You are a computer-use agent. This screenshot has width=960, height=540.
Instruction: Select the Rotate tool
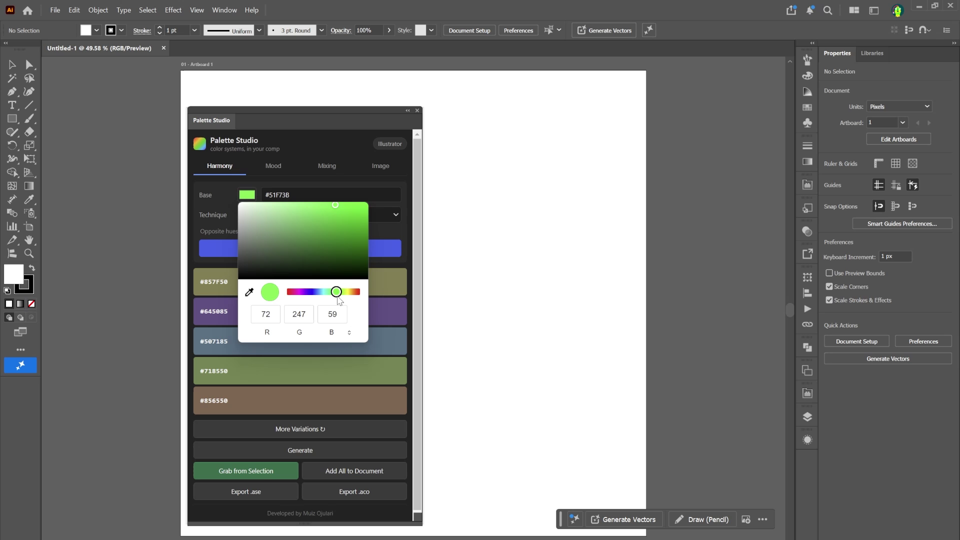point(12,145)
